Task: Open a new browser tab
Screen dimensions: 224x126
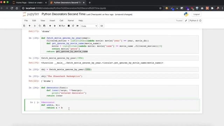Action: (90, 2)
